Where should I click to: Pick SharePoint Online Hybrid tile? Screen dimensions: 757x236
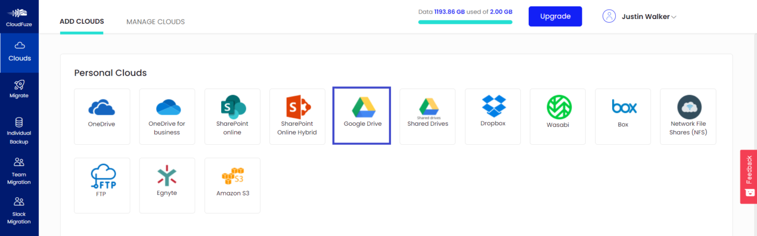point(297,116)
